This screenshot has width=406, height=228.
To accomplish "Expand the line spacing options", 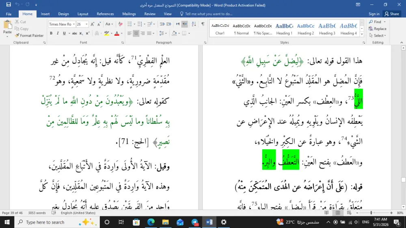I will pos(163,33).
